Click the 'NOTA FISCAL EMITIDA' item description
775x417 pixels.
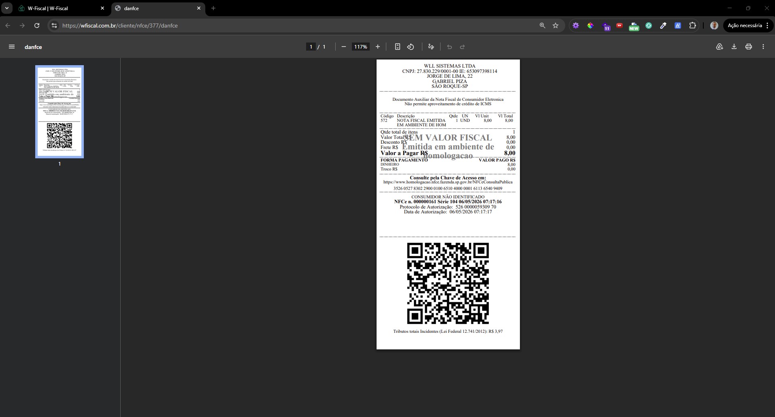pos(421,123)
